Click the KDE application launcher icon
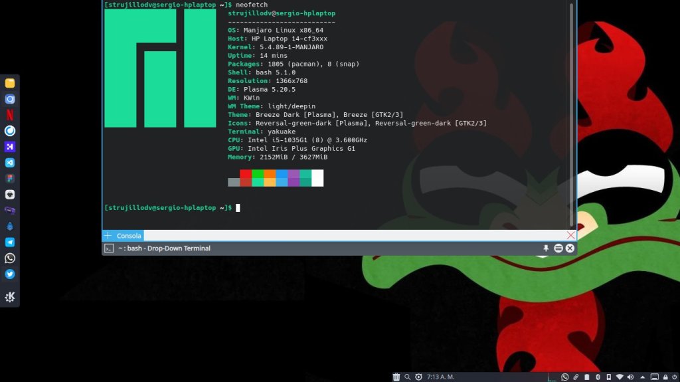 (x=10, y=297)
